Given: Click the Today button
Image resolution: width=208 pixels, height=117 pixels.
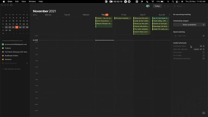Looking at the screenshot, I should [157, 6].
